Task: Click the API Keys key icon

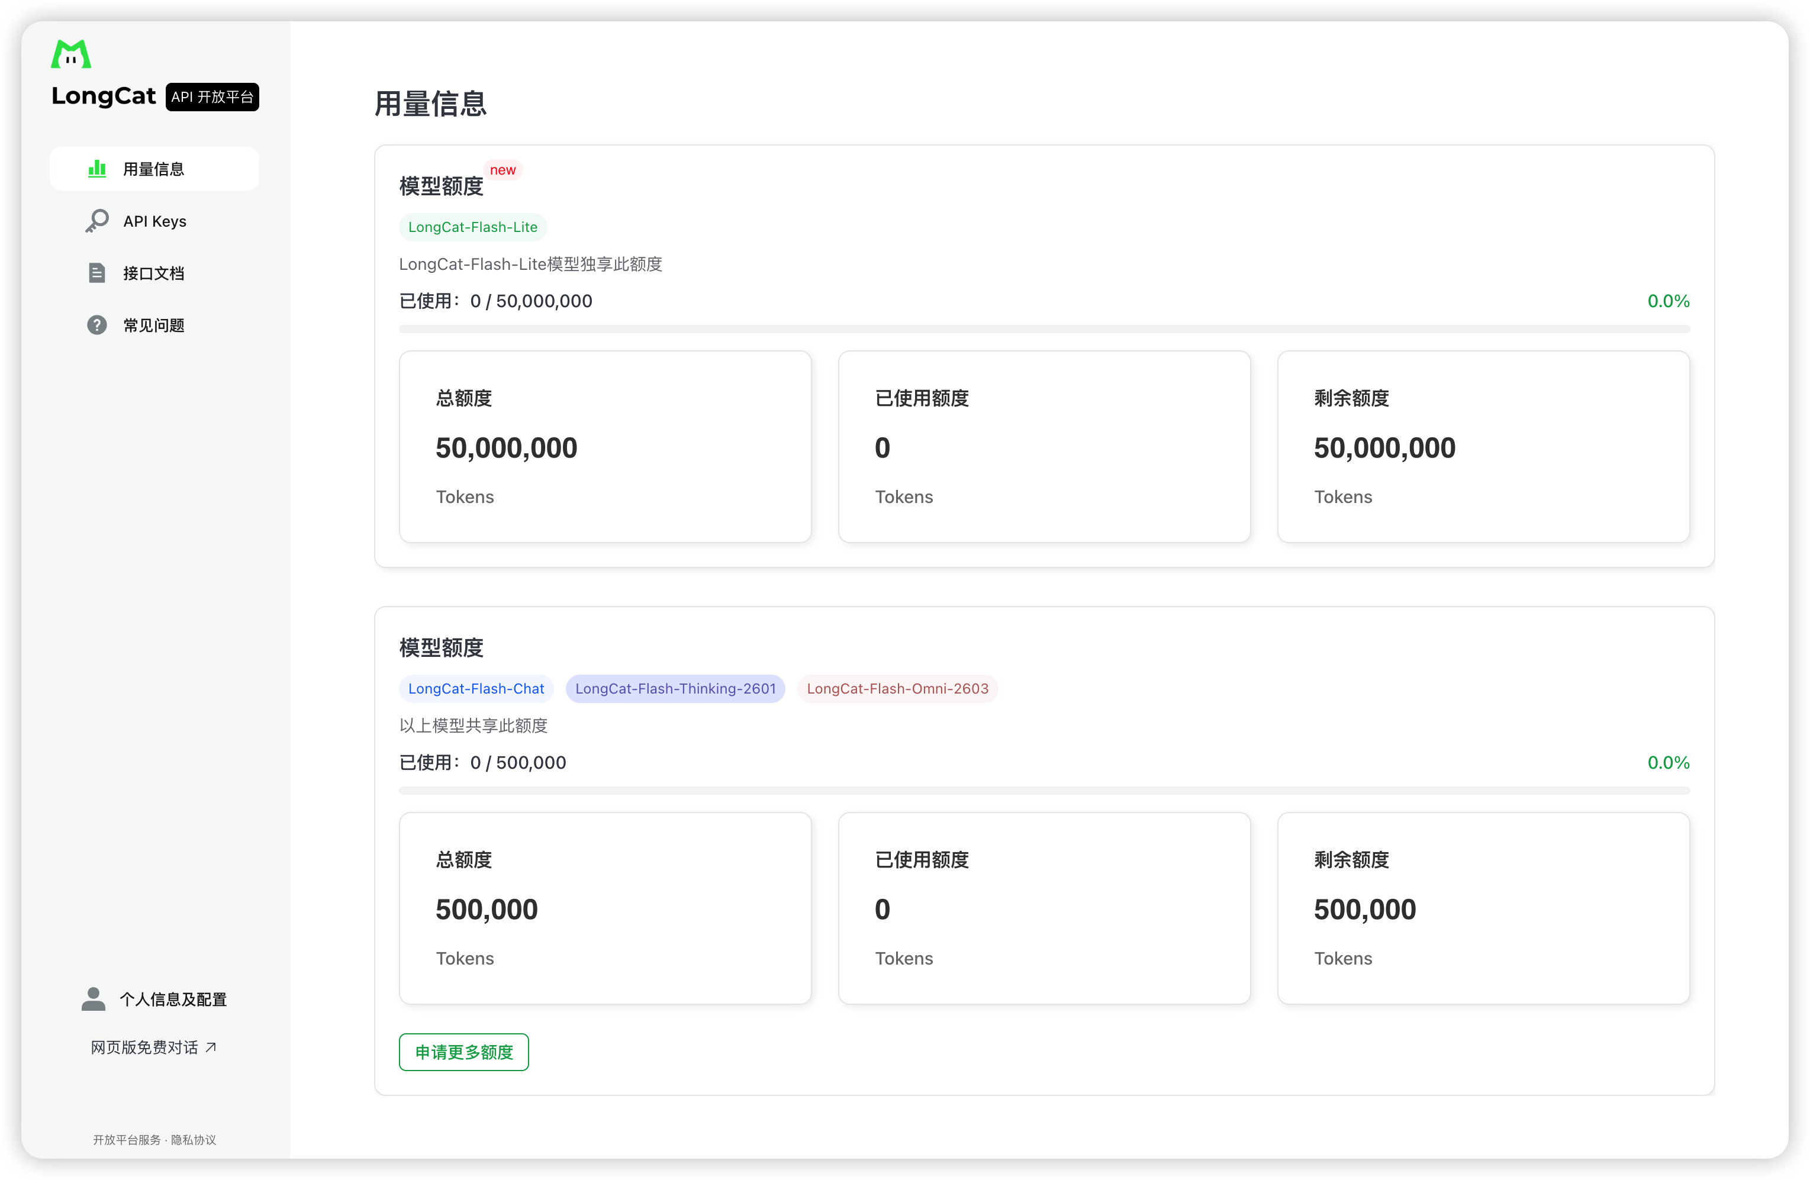Action: coord(96,221)
